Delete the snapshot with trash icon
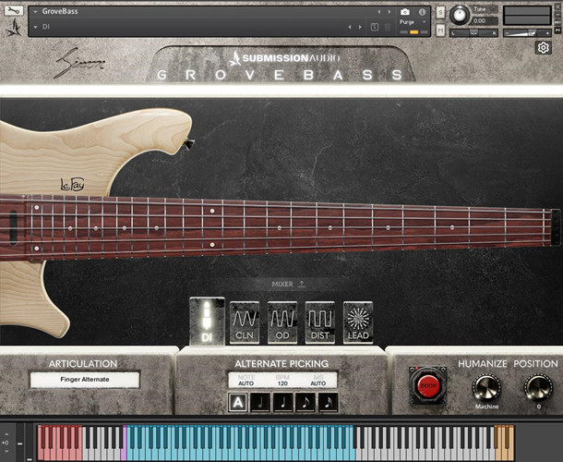 388,27
